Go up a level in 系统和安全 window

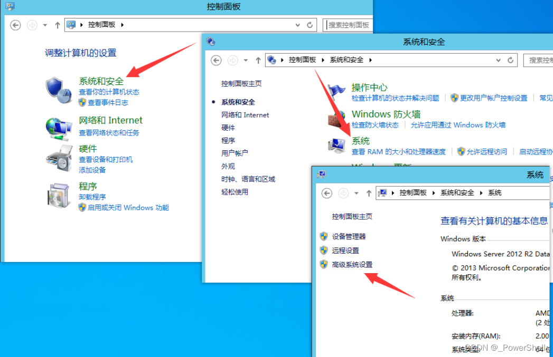click(x=258, y=61)
